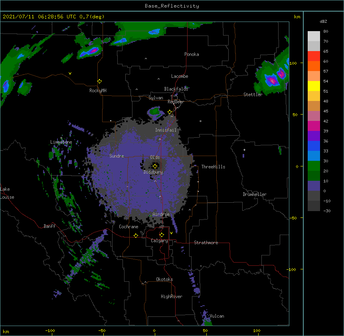Pick the red legend swatch between 65 and 60

coord(314,56)
